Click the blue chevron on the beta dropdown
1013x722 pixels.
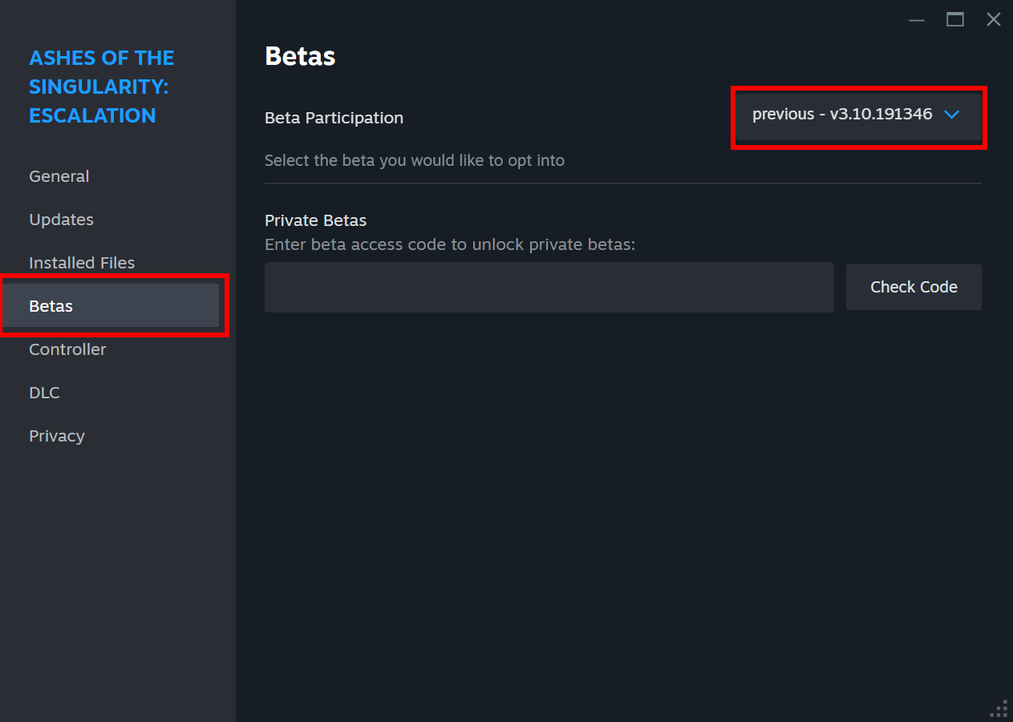pyautogui.click(x=951, y=115)
